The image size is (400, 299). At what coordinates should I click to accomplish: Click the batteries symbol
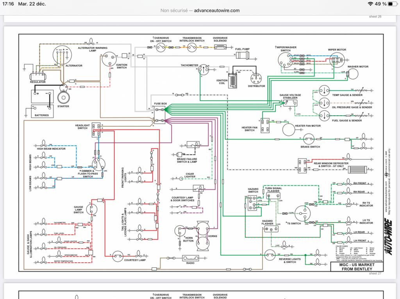(x=42, y=104)
